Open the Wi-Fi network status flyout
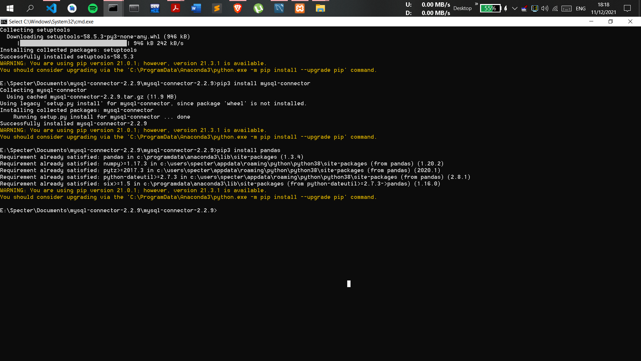 pyautogui.click(x=555, y=8)
